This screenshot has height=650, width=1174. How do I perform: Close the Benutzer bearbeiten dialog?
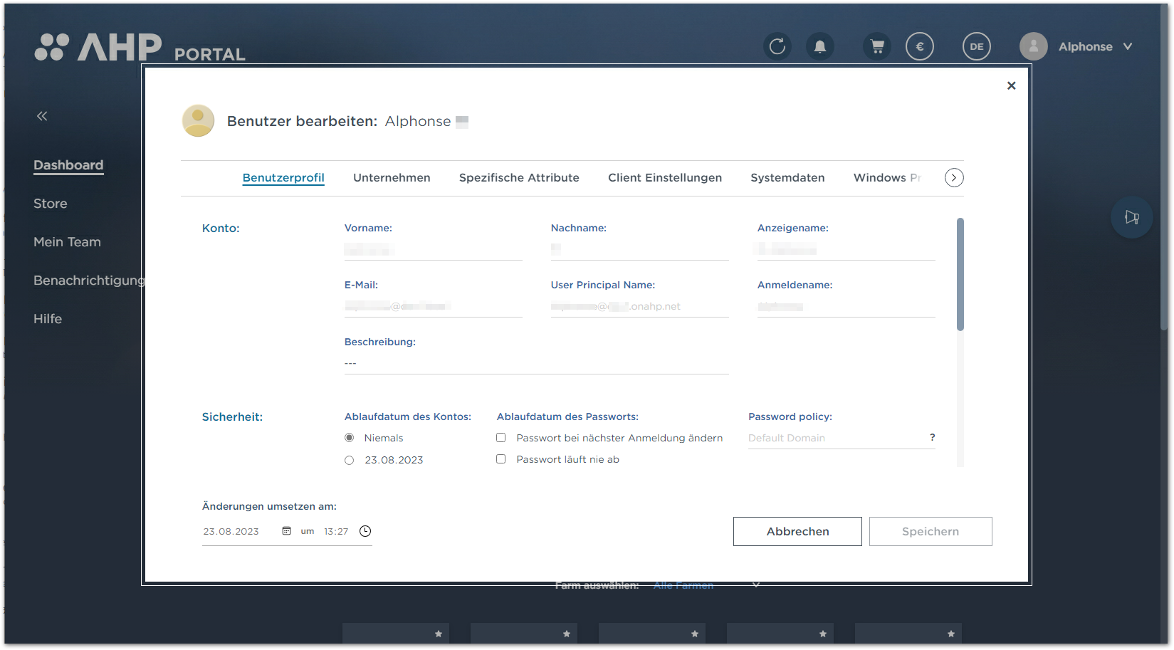click(x=1011, y=85)
